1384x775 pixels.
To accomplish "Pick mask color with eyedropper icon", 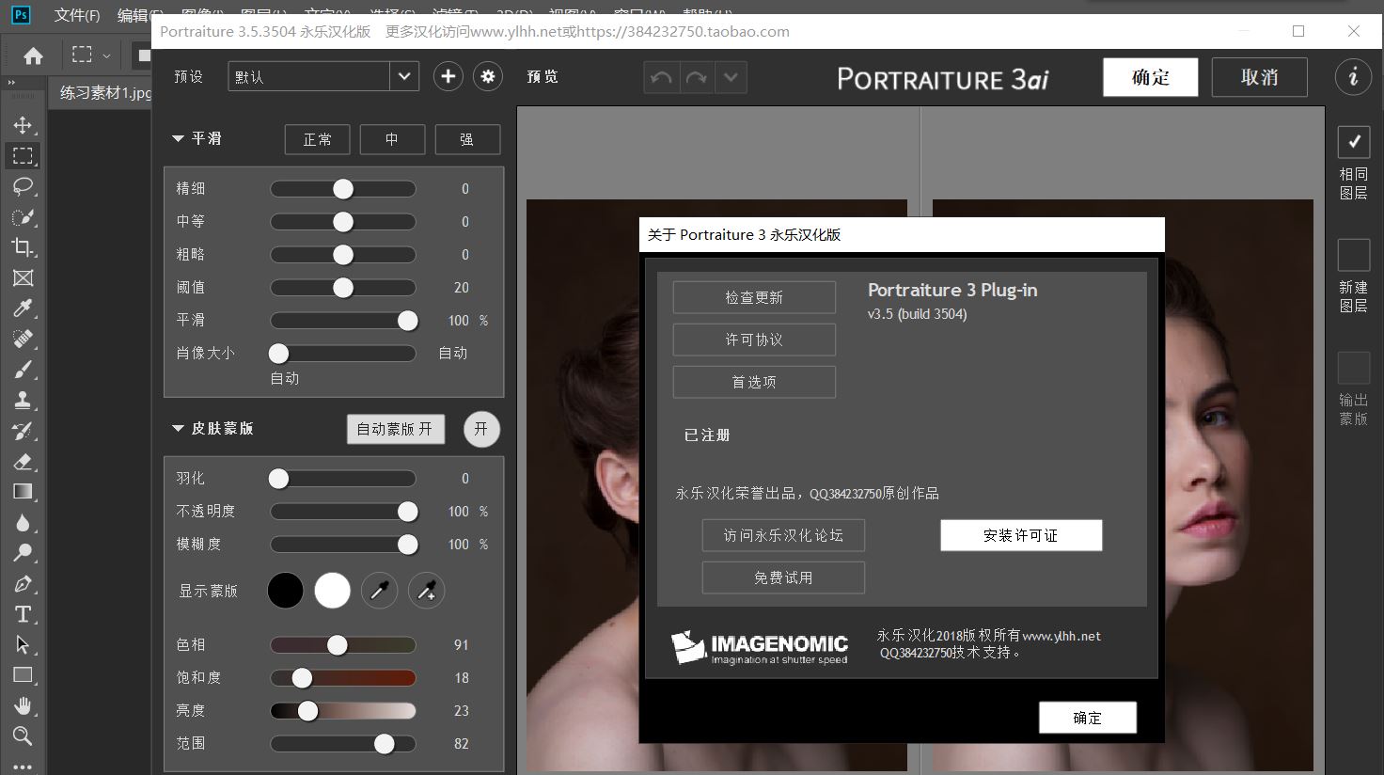I will [380, 591].
